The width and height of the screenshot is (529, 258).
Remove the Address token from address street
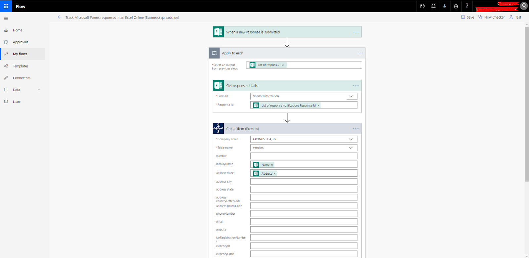(x=274, y=174)
